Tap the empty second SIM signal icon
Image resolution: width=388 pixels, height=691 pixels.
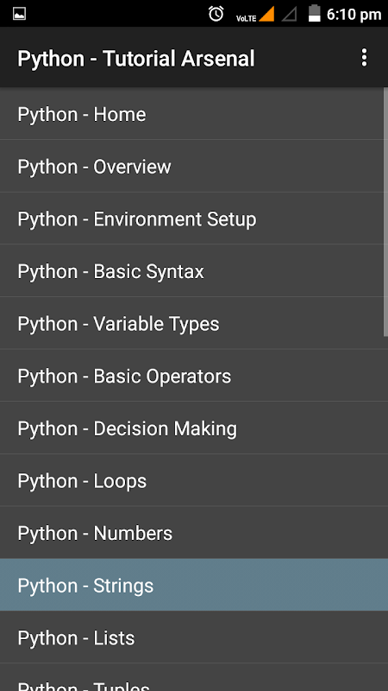point(289,14)
